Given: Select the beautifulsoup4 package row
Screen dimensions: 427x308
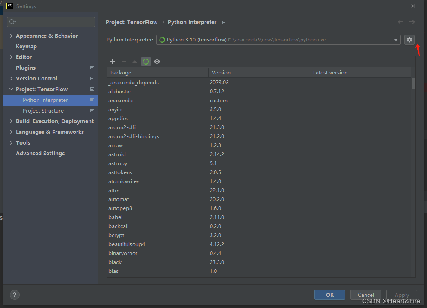Looking at the screenshot, I should [x=259, y=244].
